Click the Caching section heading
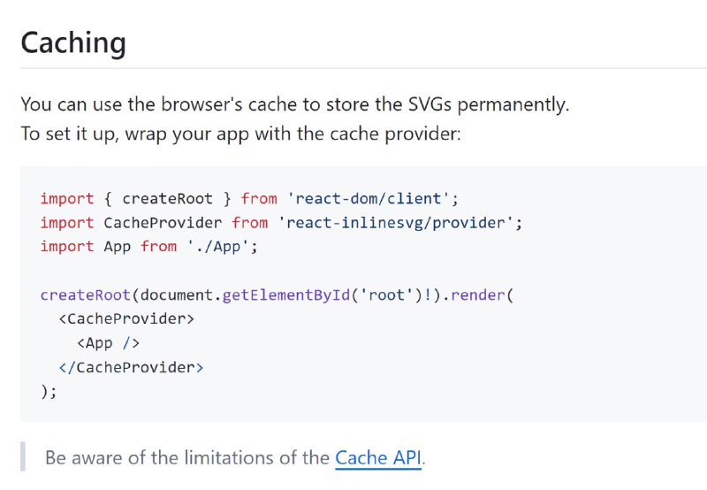This screenshot has height=490, width=707. (73, 43)
